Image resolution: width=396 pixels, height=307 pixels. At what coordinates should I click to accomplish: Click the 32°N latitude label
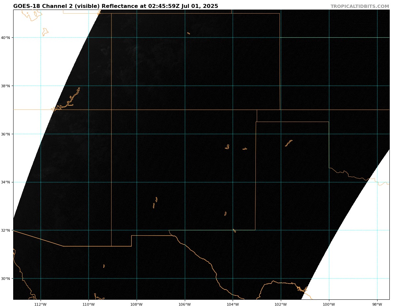click(5, 230)
